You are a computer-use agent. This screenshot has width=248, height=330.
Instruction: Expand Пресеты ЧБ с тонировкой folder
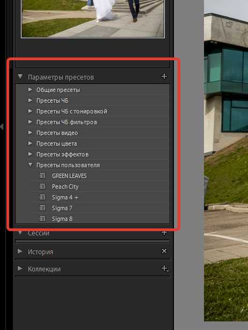30,111
